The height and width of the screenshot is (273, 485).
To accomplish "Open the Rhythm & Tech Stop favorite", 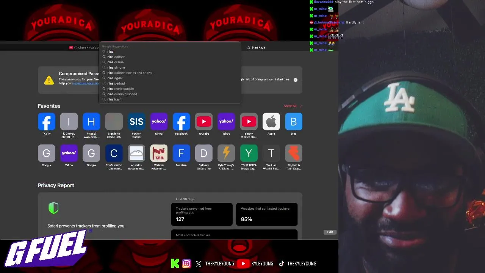I will (x=294, y=153).
